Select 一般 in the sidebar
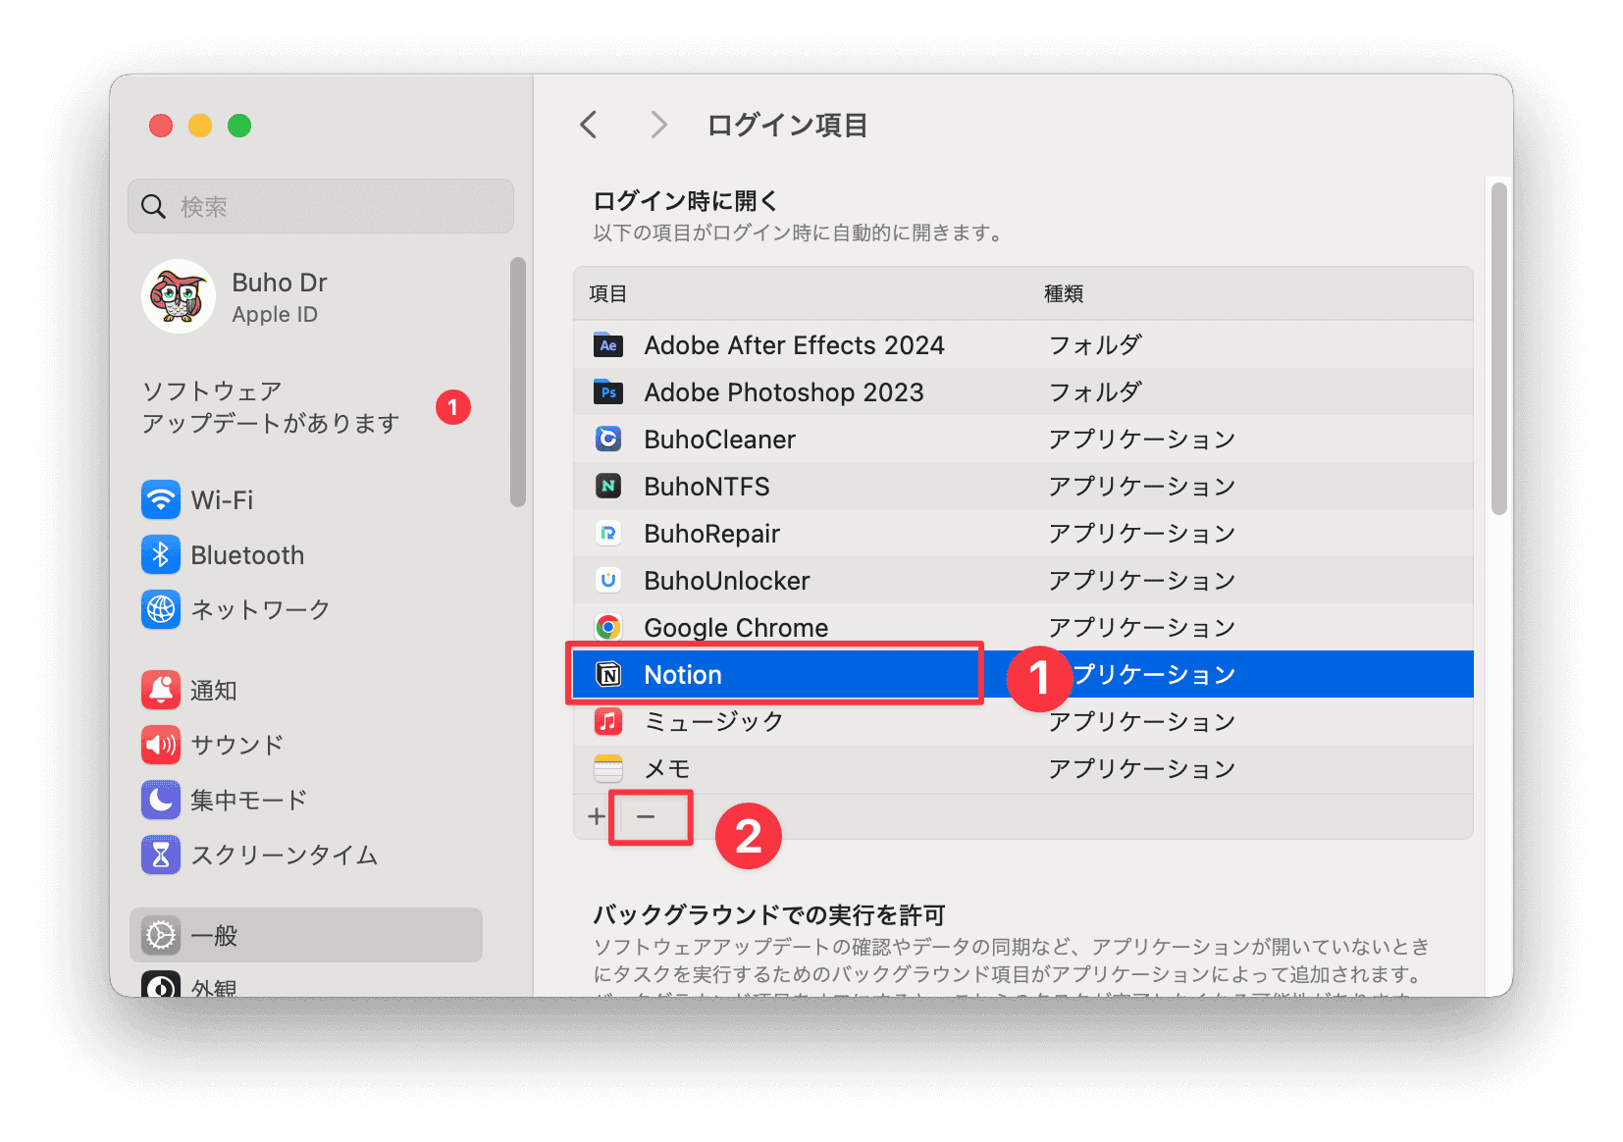1623x1142 pixels. 306,935
